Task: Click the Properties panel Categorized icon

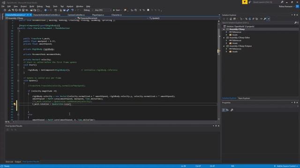Action: (224, 110)
